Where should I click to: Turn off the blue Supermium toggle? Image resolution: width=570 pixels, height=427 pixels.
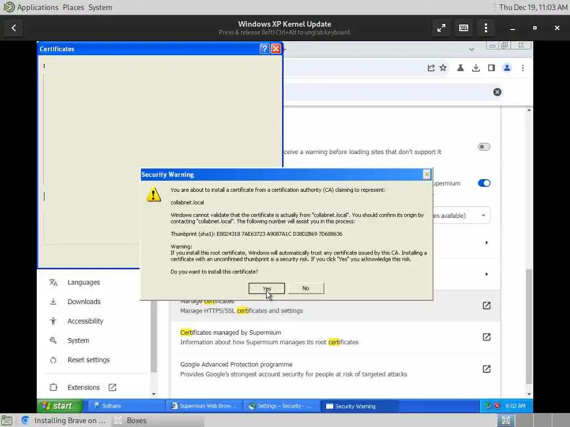click(x=484, y=183)
